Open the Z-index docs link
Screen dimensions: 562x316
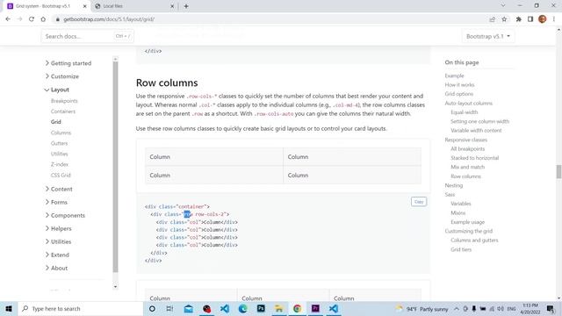coord(60,164)
